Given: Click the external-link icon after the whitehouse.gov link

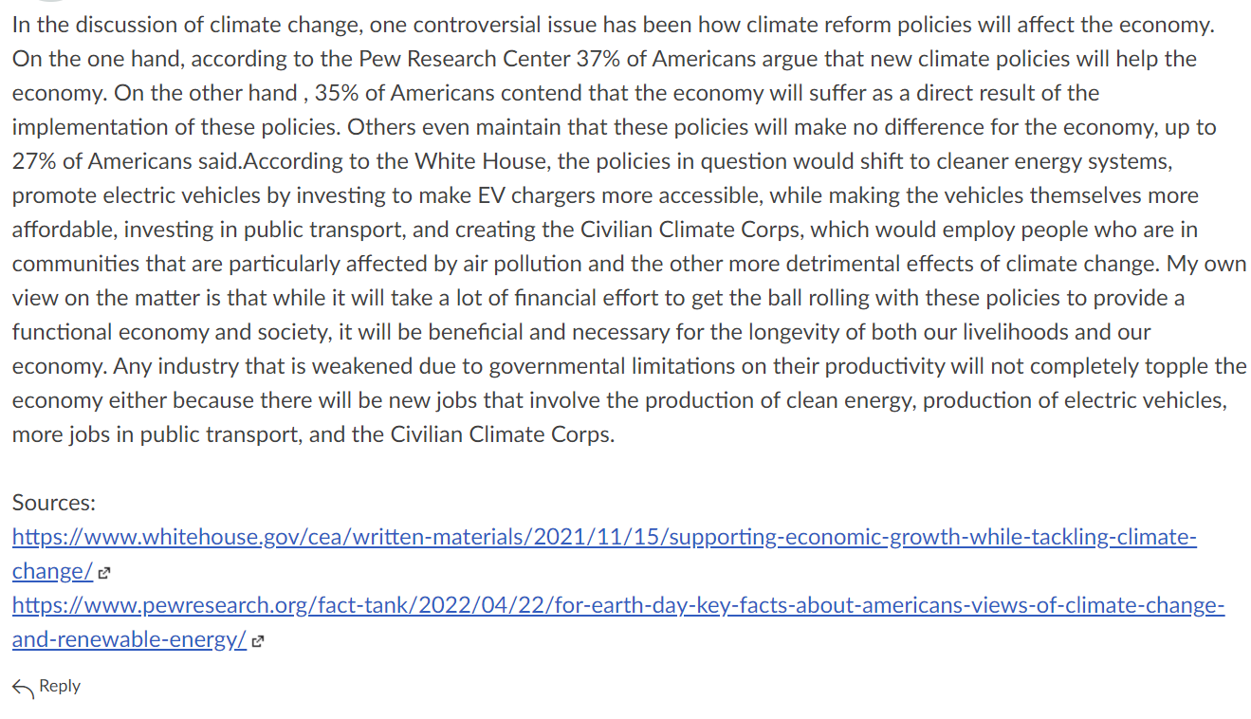Looking at the screenshot, I should [104, 573].
